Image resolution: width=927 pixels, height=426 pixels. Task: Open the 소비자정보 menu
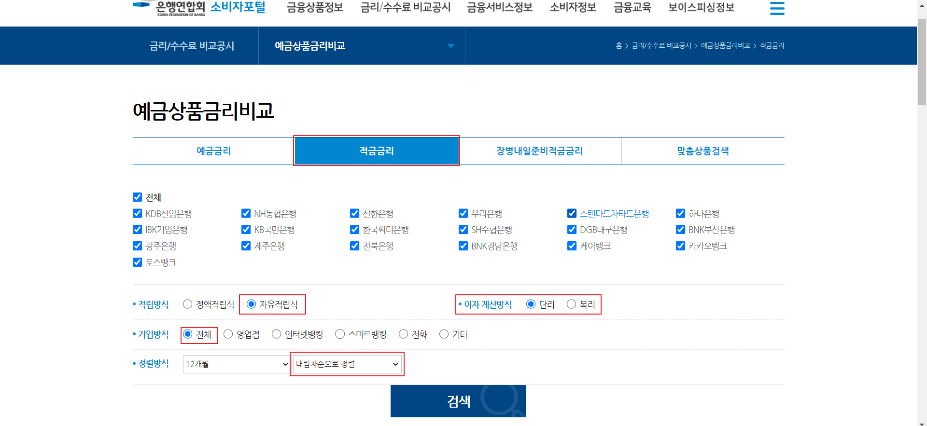[573, 7]
